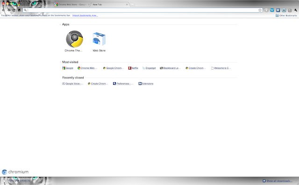Switch to the Chrome Web Store tab

point(71,4)
